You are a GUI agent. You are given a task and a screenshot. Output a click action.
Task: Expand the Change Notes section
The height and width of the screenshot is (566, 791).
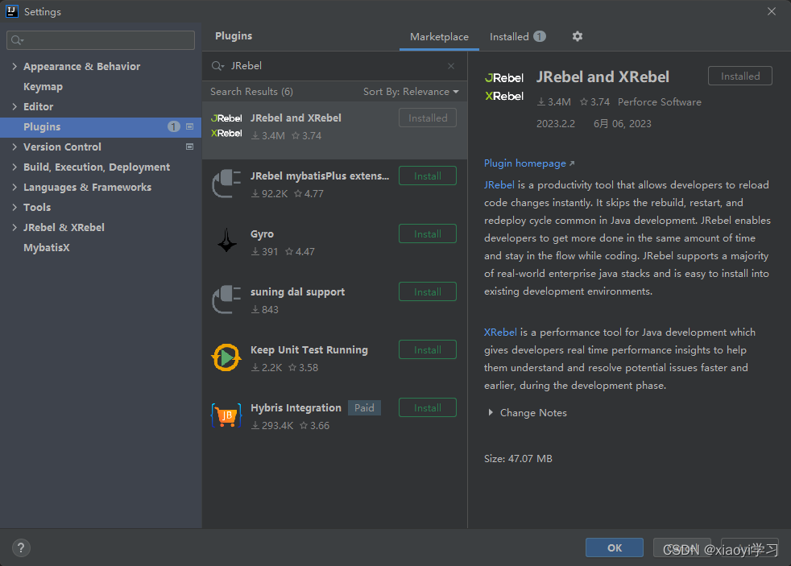pos(491,412)
